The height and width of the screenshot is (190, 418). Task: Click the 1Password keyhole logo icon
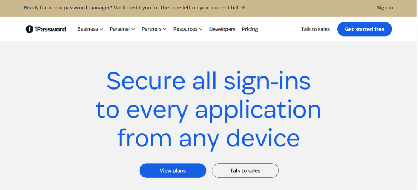[29, 29]
